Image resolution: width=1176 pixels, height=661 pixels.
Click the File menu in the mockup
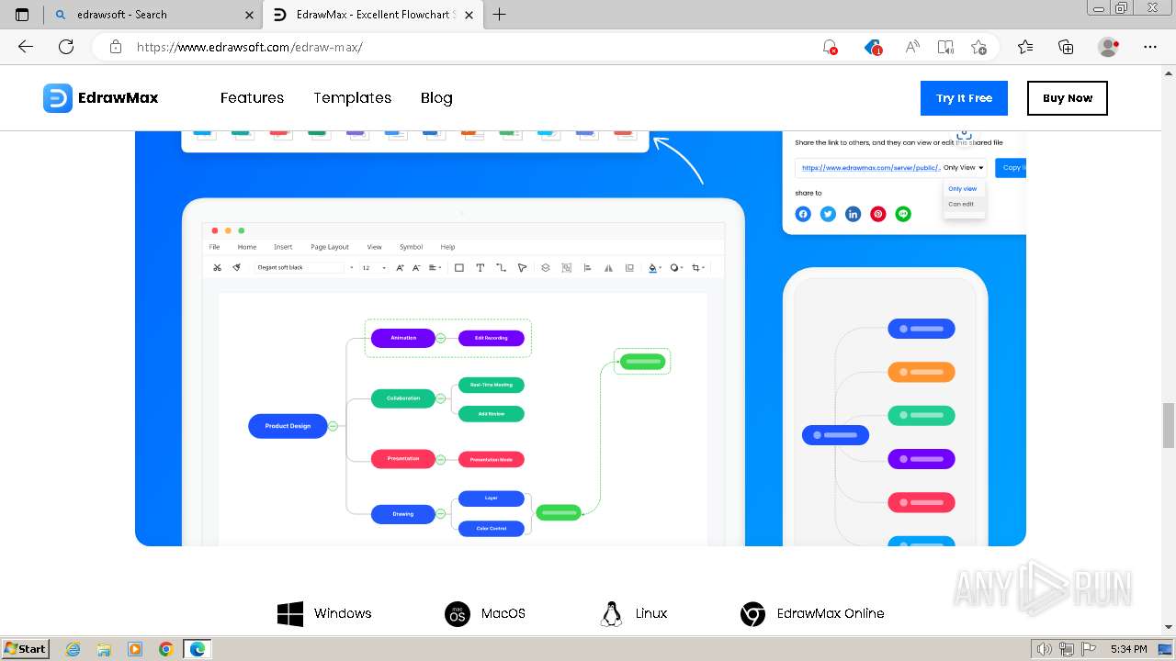pyautogui.click(x=214, y=247)
